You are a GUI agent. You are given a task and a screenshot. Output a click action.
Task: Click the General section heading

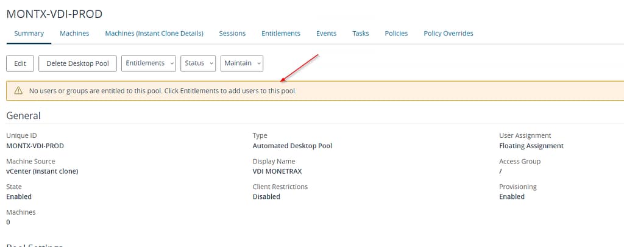[23, 115]
